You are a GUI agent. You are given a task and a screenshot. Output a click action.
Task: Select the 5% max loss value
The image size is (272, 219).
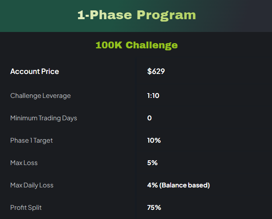tap(152, 163)
